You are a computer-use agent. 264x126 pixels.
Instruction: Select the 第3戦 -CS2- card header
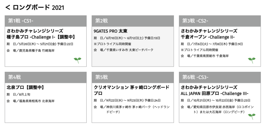[220, 21]
